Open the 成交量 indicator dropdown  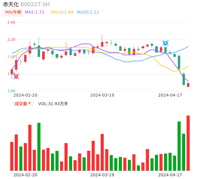[23, 104]
